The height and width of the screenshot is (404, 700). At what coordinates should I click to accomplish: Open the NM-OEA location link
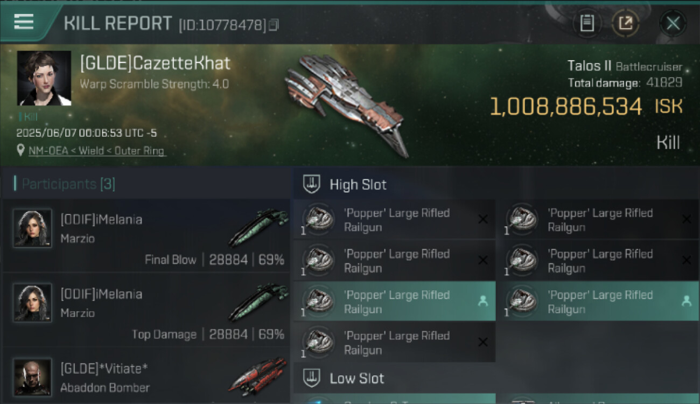97,151
